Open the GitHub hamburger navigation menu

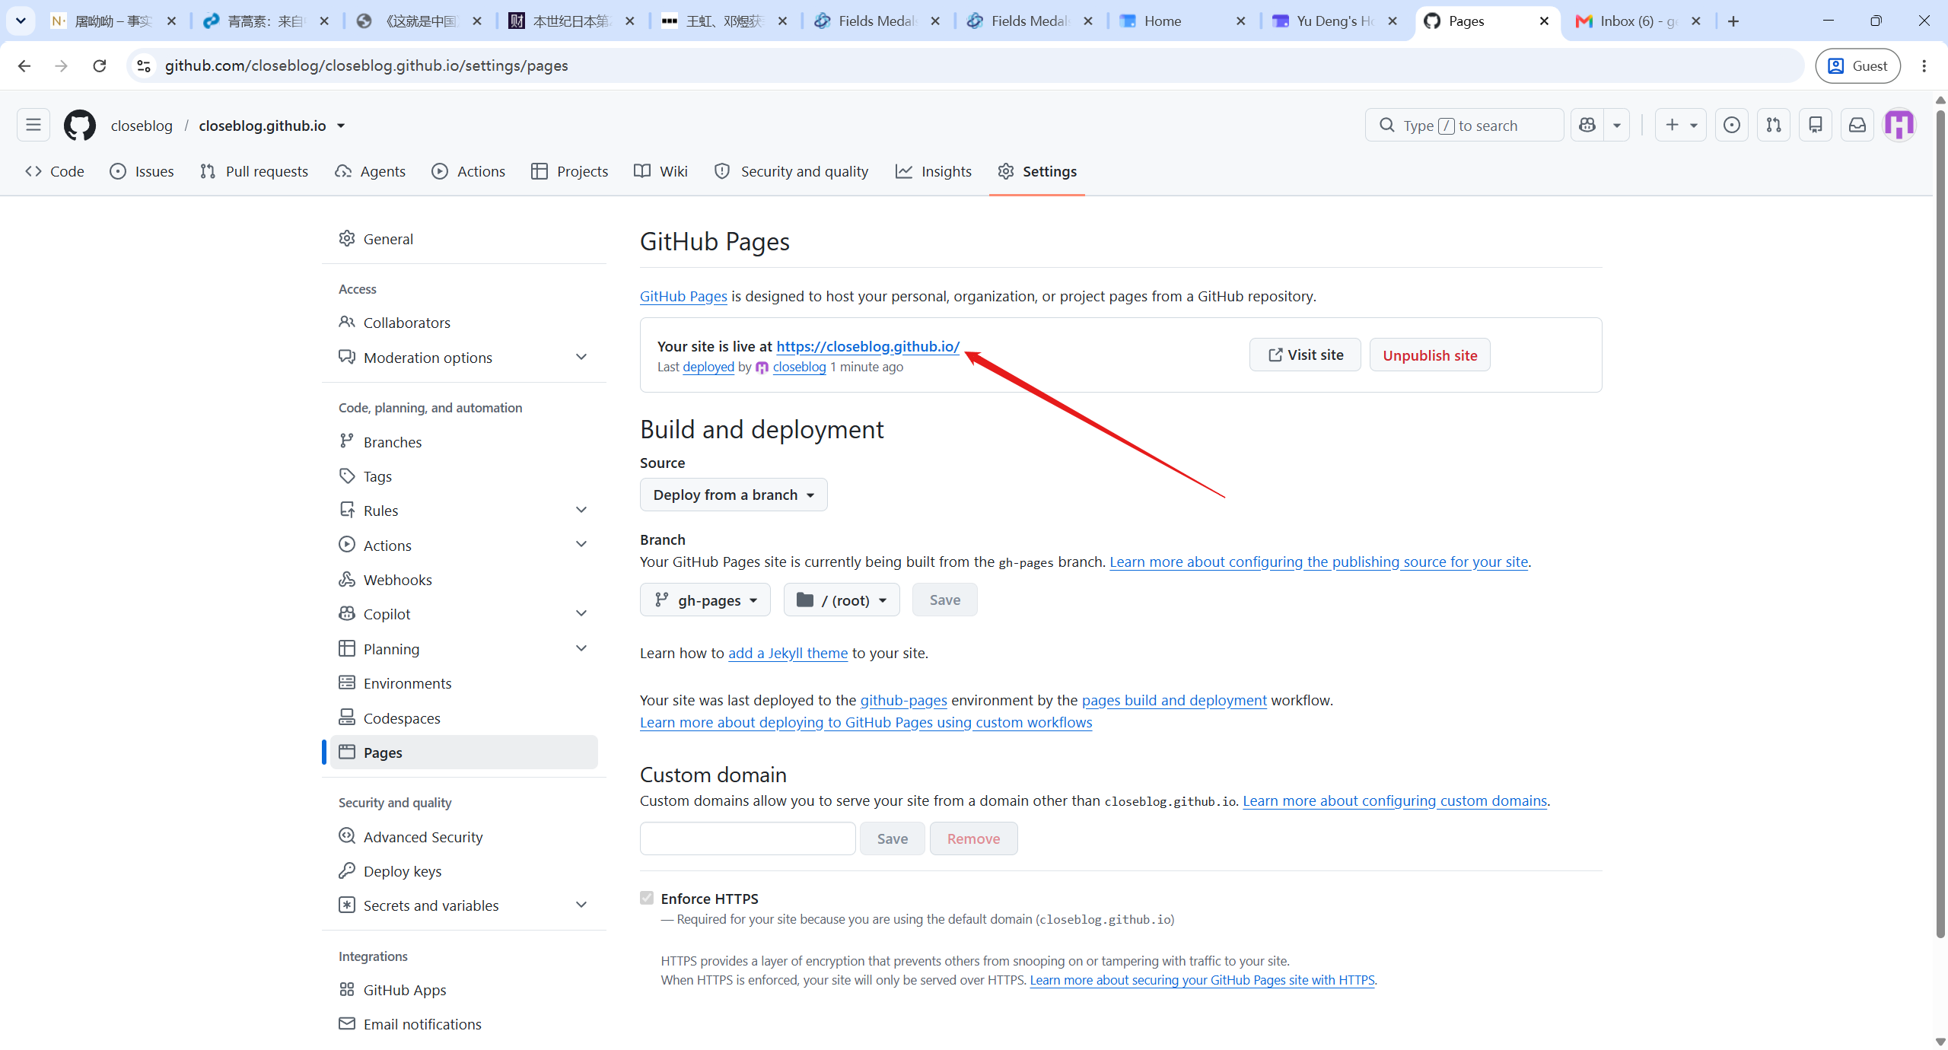coord(33,125)
